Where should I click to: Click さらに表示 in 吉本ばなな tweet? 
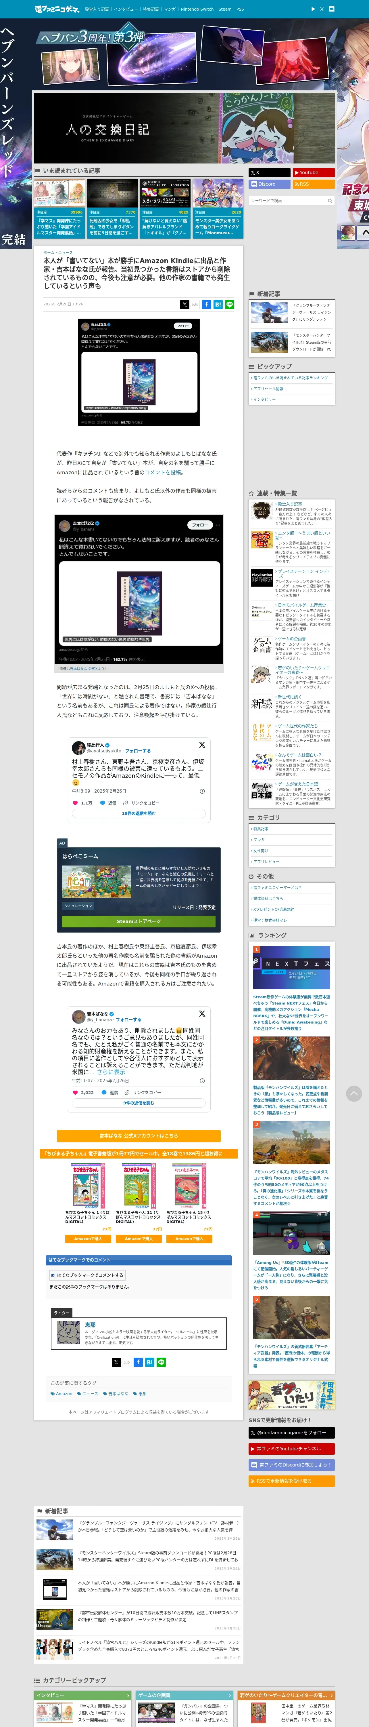click(111, 1072)
